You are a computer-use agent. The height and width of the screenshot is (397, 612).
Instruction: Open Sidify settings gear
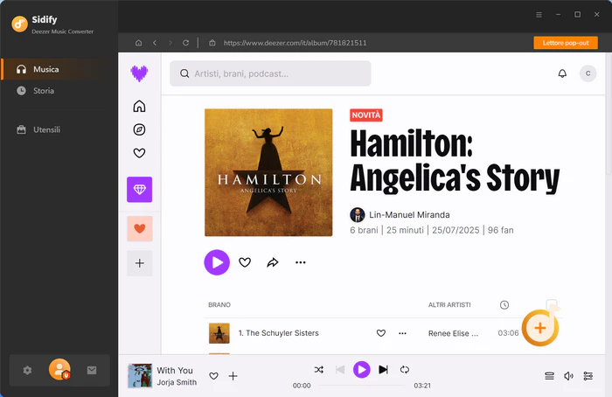coord(27,370)
